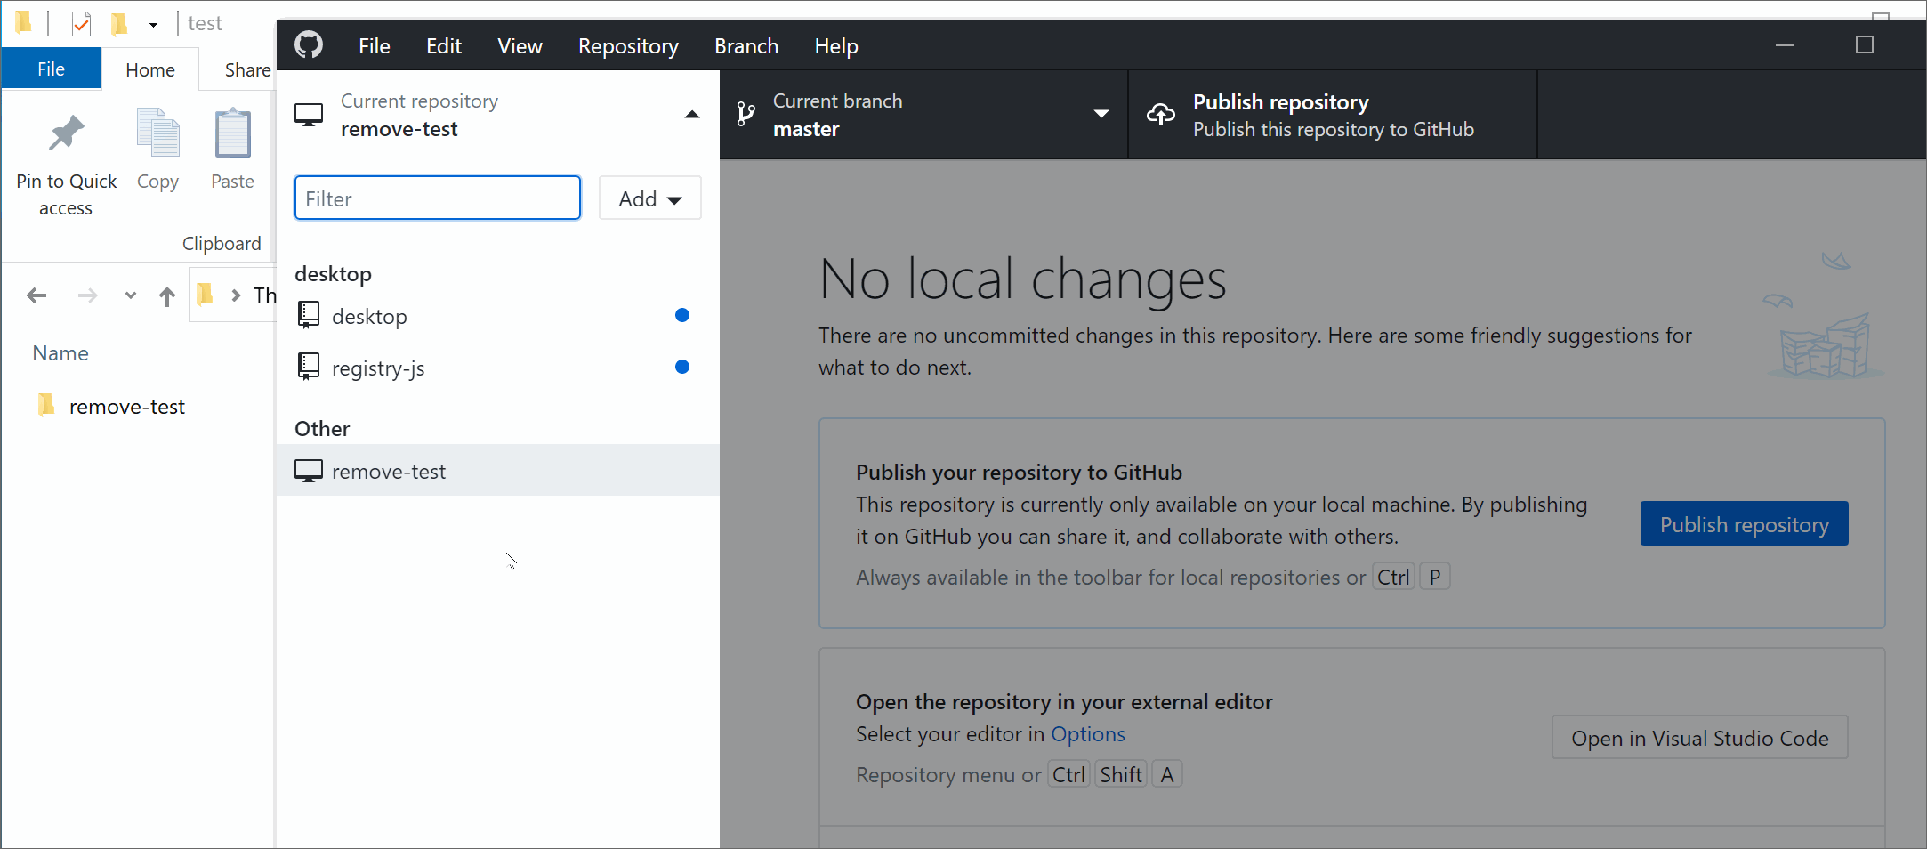Click the branch icon beside Current branch master

tap(745, 114)
